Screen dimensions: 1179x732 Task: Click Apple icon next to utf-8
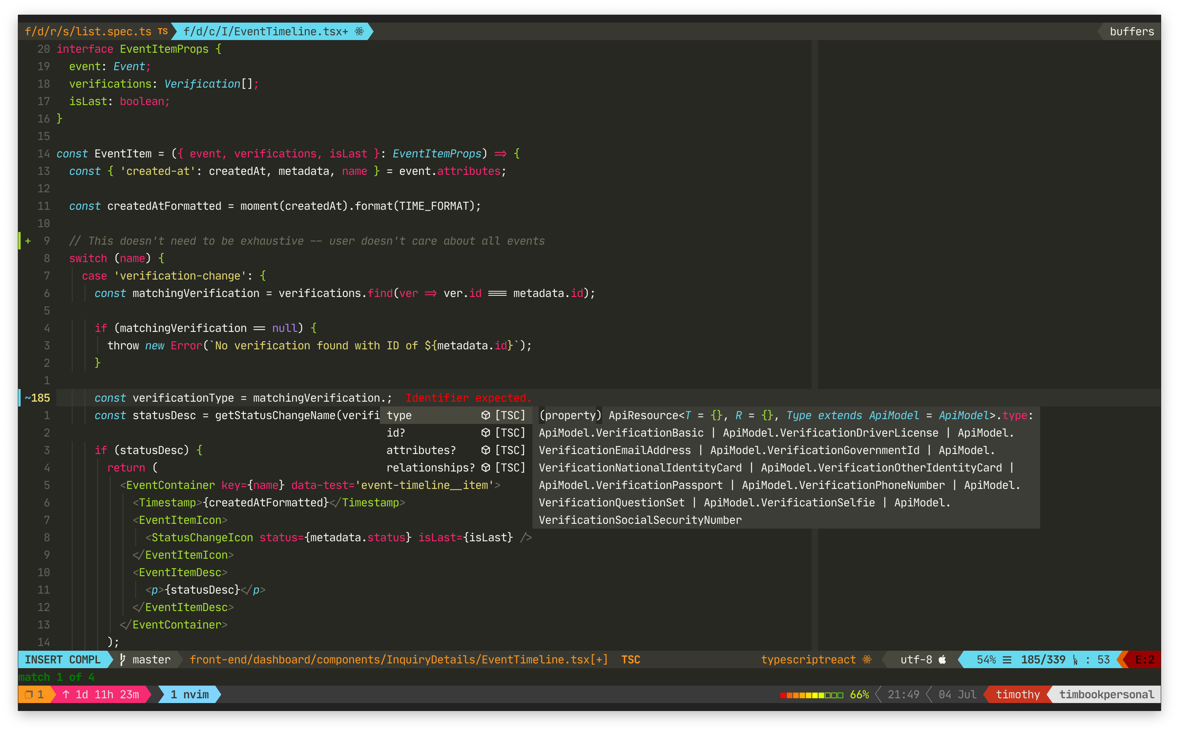click(942, 659)
